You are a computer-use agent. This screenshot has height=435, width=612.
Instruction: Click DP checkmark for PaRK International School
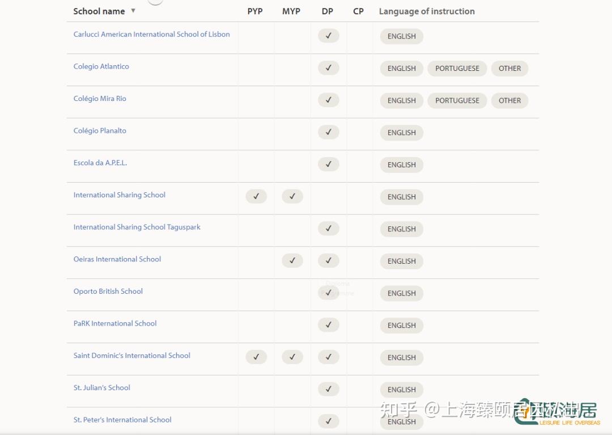328,325
